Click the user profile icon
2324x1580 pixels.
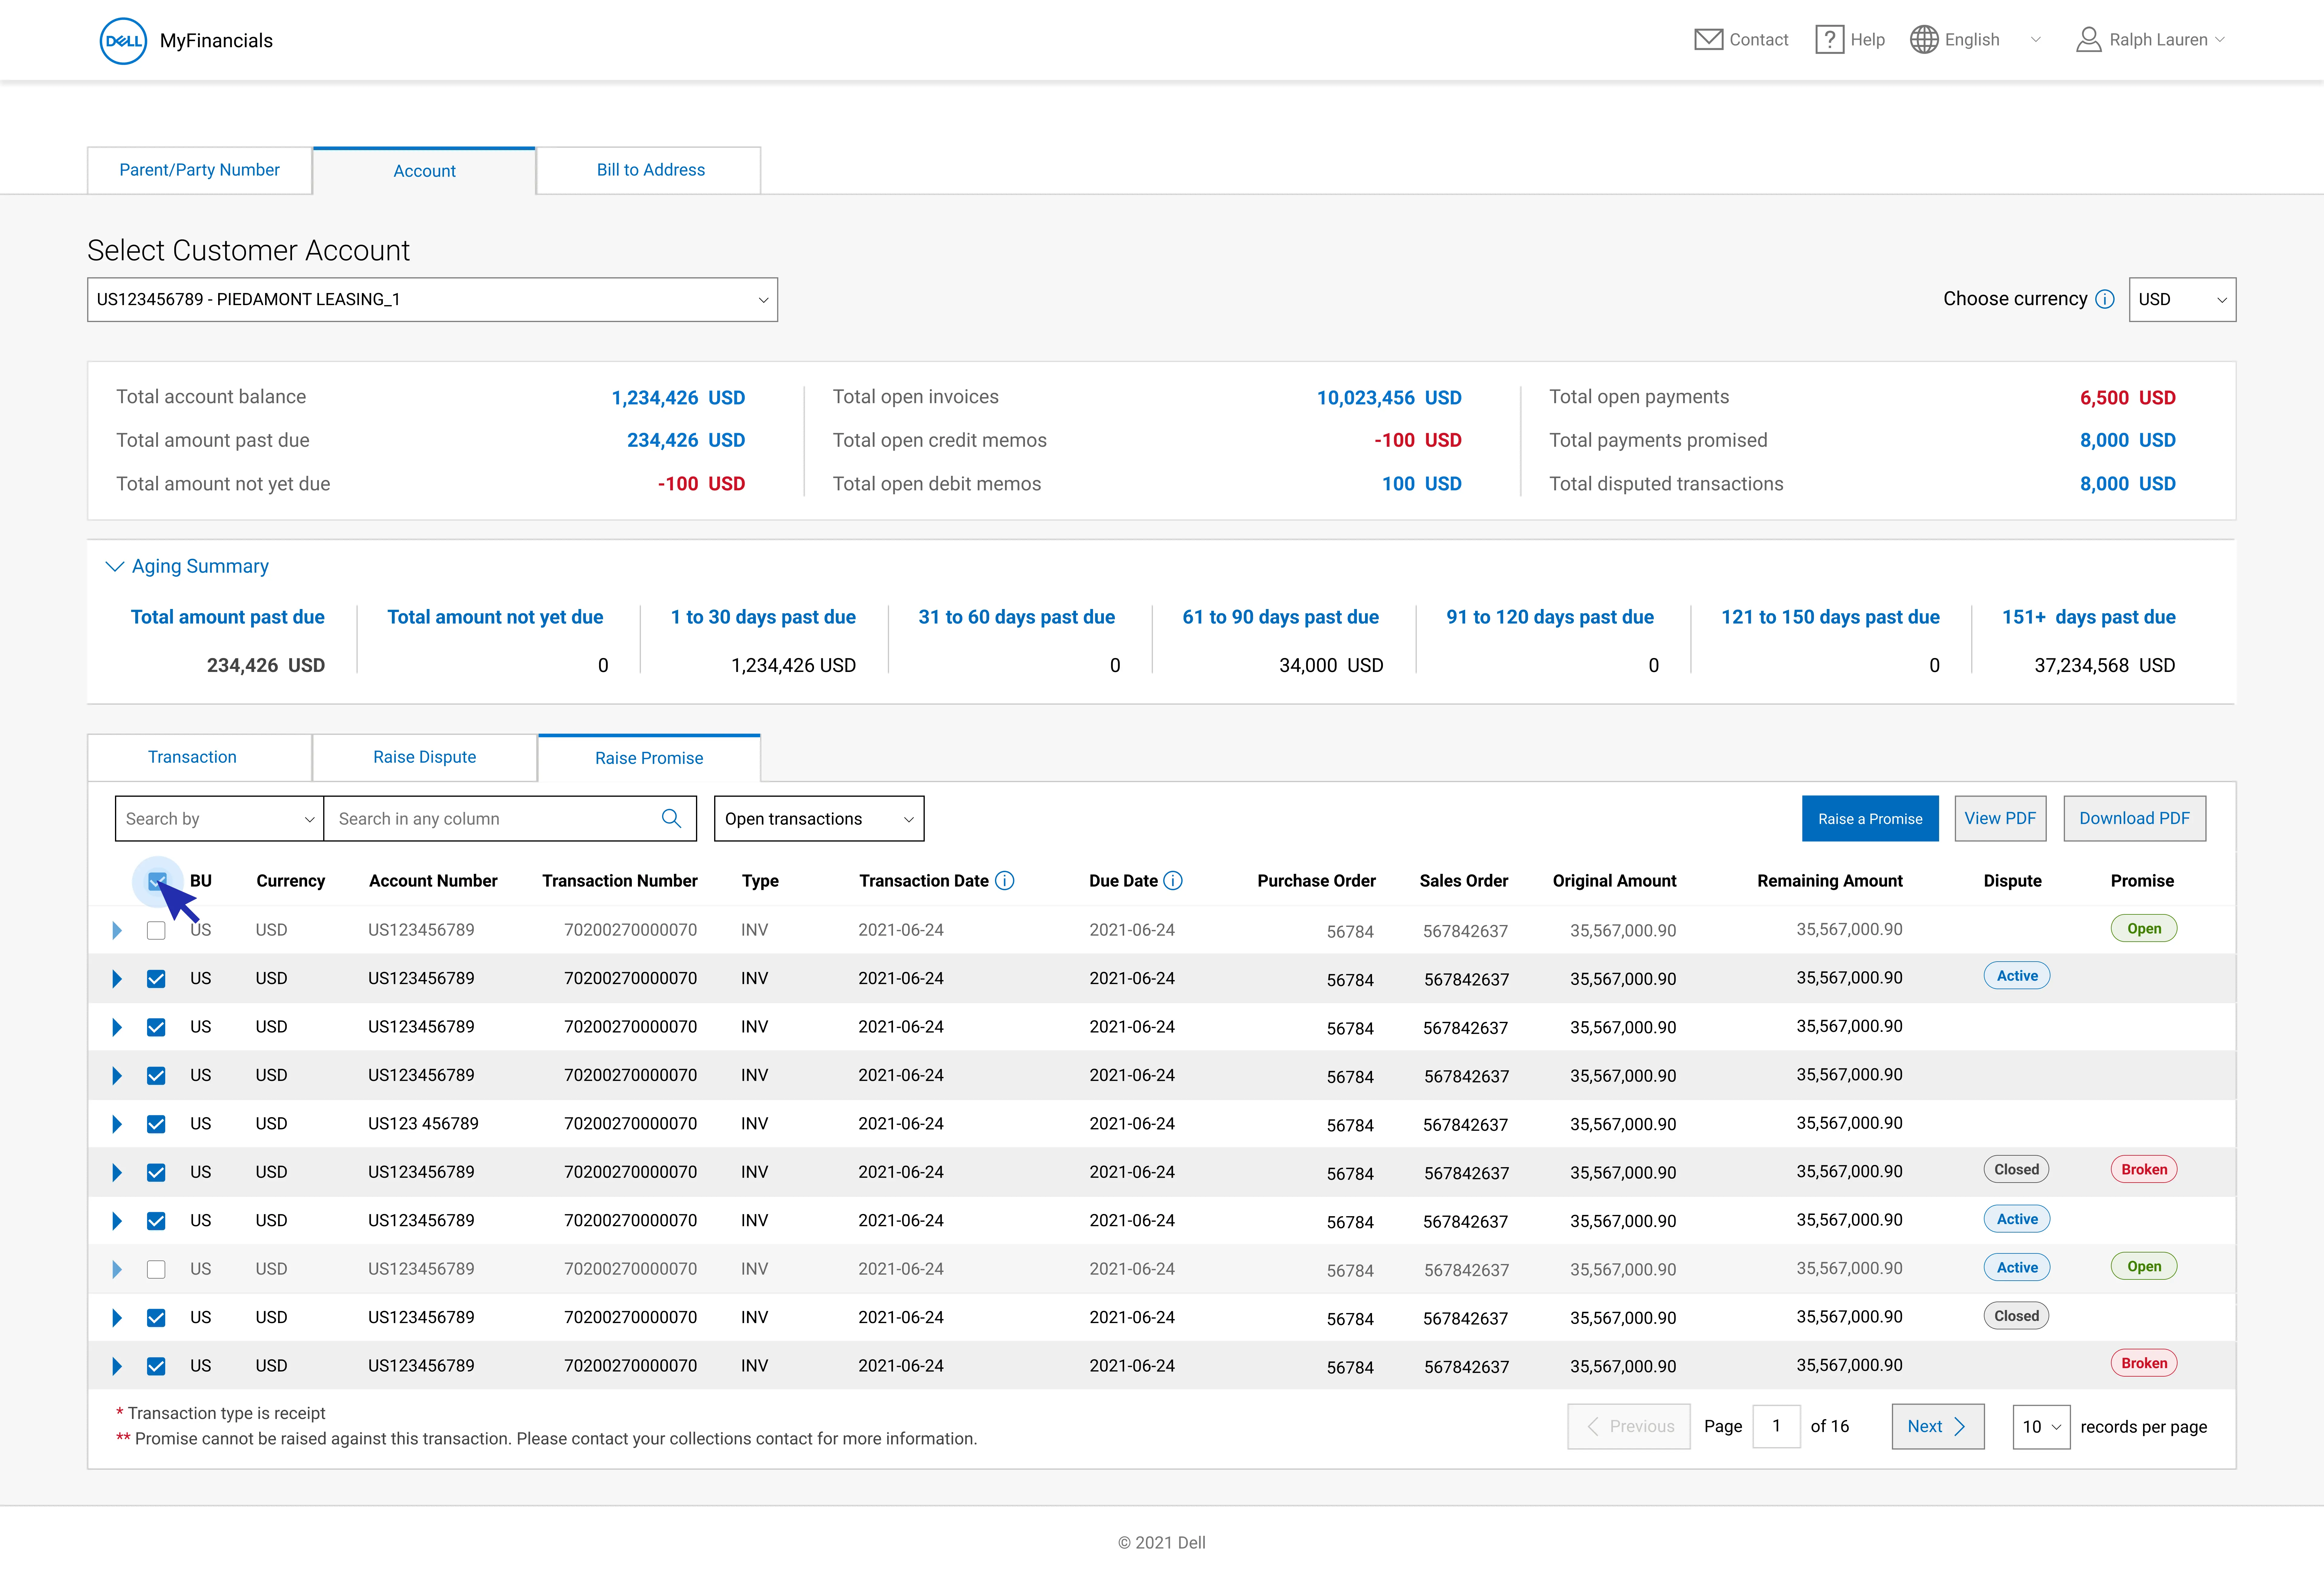(2089, 40)
